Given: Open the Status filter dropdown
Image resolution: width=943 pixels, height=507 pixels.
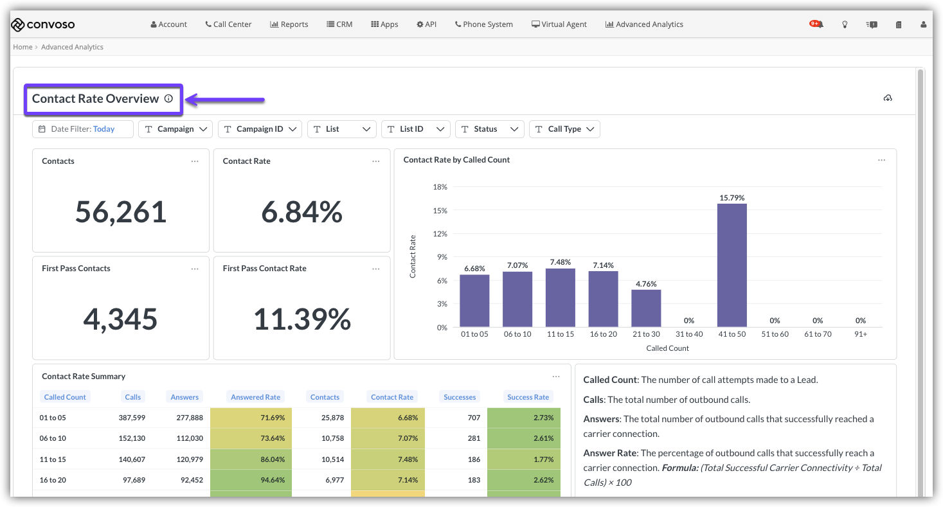Looking at the screenshot, I should [x=489, y=129].
